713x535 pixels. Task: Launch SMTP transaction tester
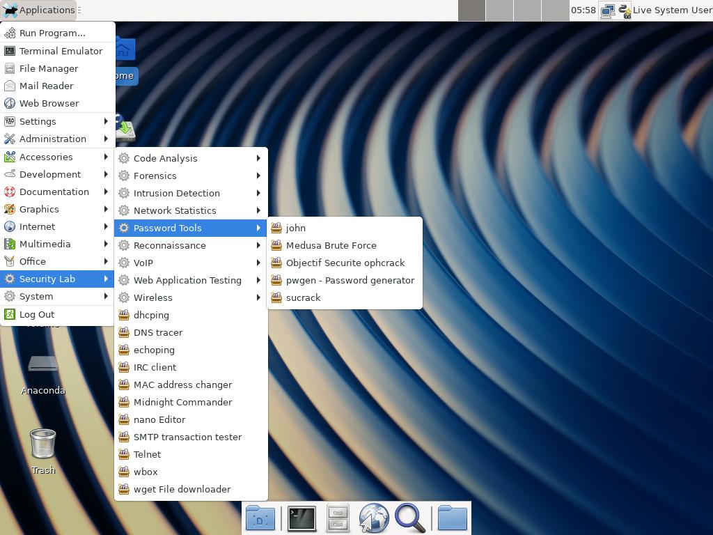coord(191,437)
